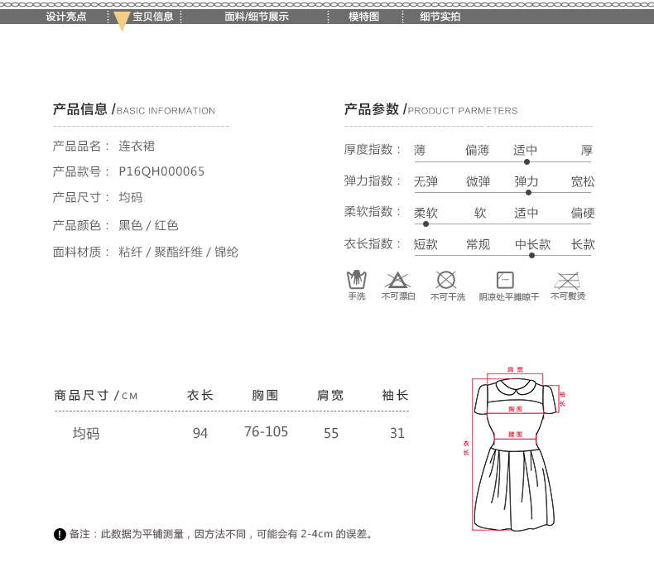Click the yellow triangle tab marker

point(122,22)
